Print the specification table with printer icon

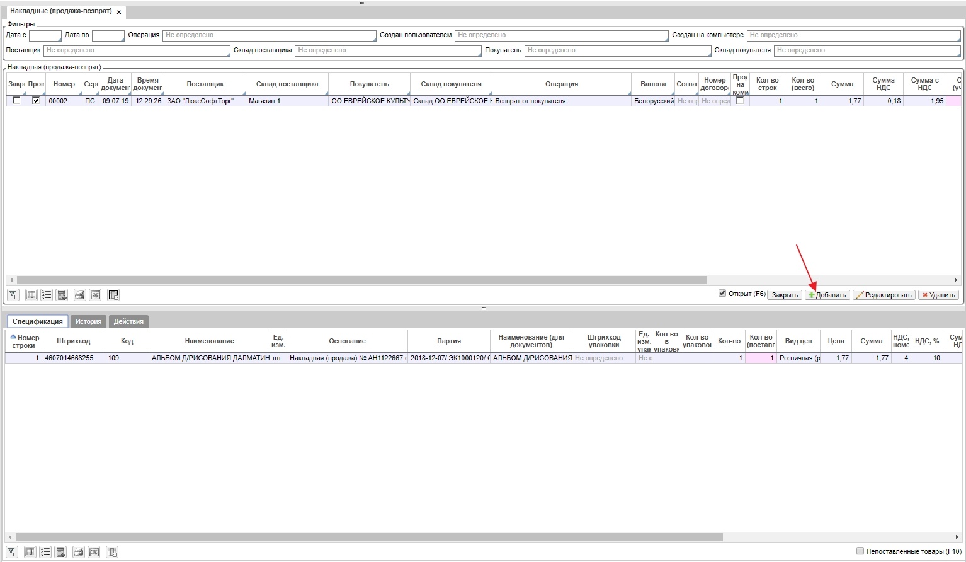78,552
